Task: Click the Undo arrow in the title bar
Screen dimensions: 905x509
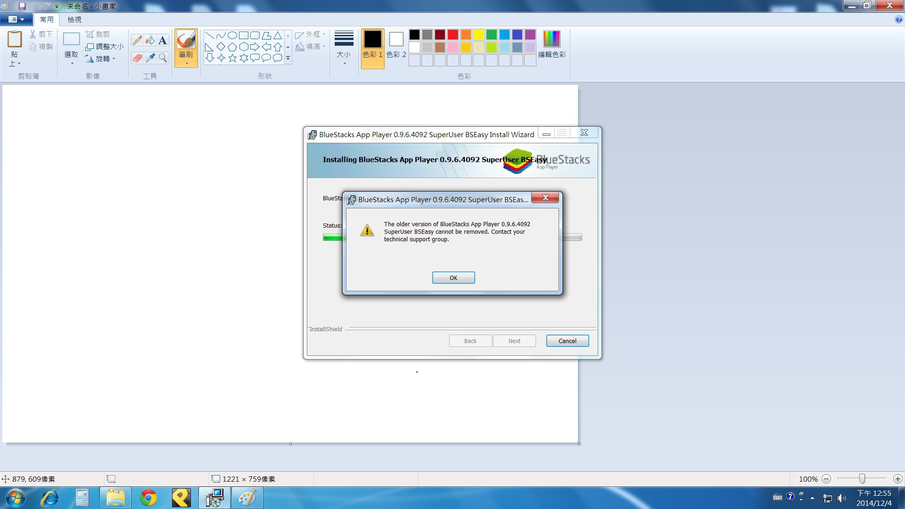Action: pos(34,6)
